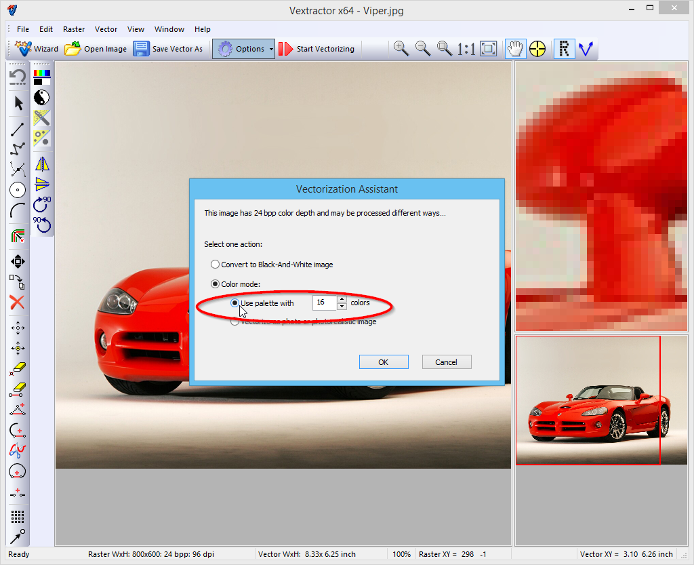Rotate image 90 degrees clockwise

pyautogui.click(x=42, y=203)
